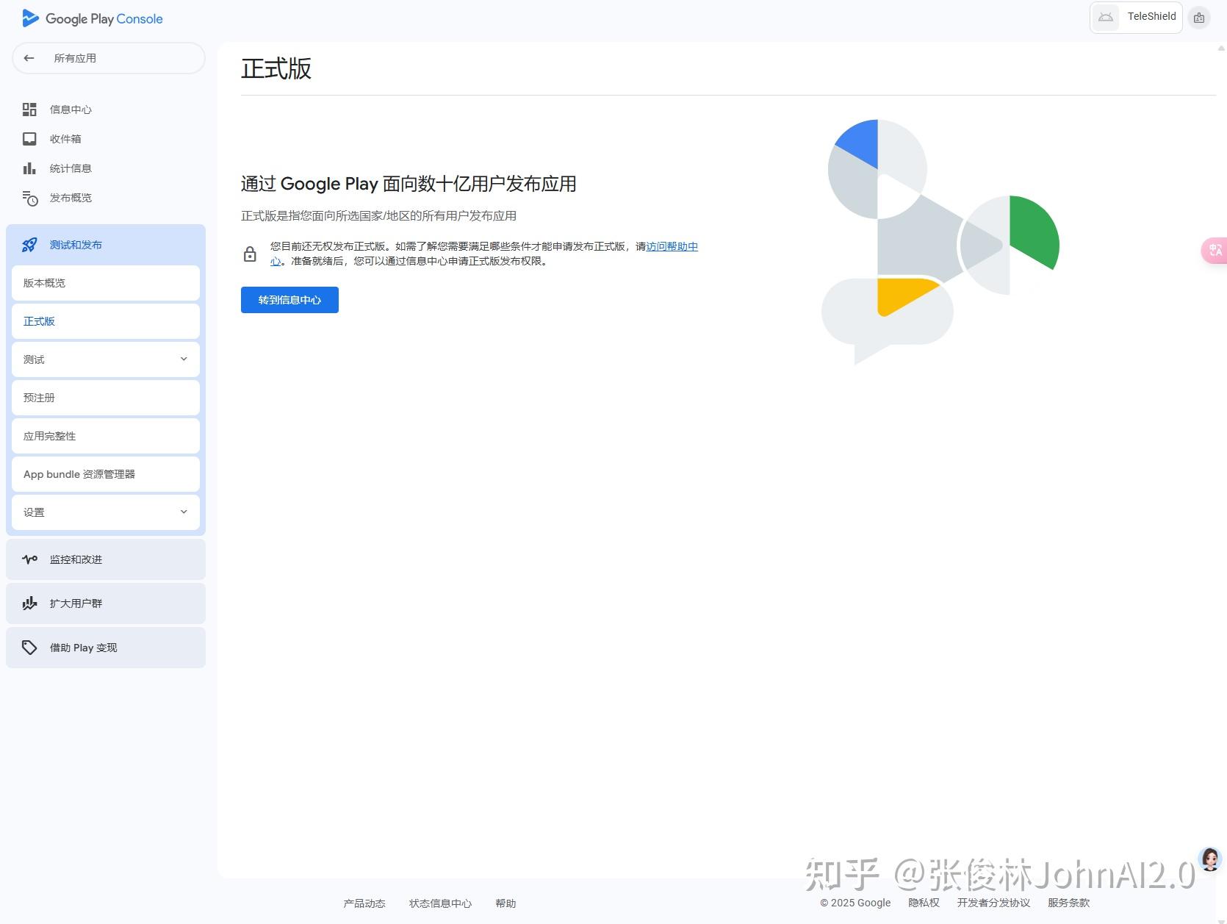Open the 服务条款 footer link
1227x924 pixels.
coord(1069,903)
